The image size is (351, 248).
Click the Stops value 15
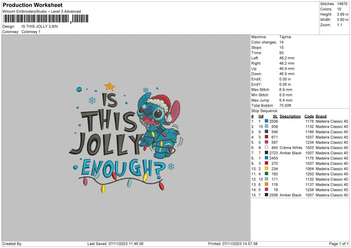[x=281, y=47]
